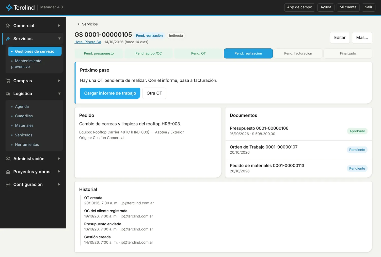
Task: Select the Pend. presupuesto stage
Action: pyautogui.click(x=99, y=53)
